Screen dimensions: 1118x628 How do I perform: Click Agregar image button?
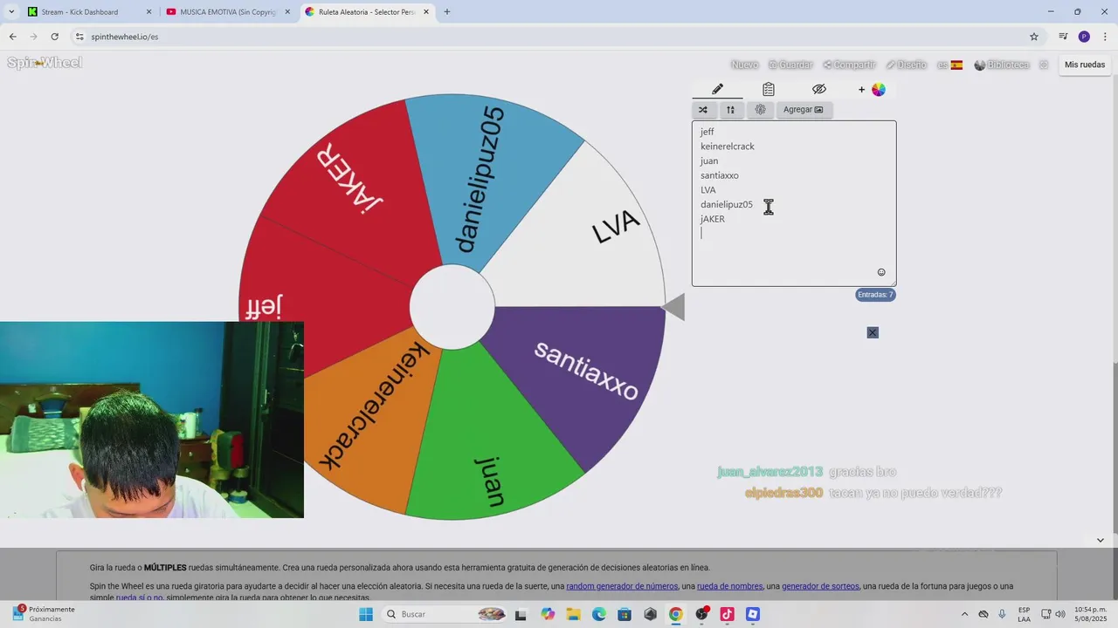[804, 110]
